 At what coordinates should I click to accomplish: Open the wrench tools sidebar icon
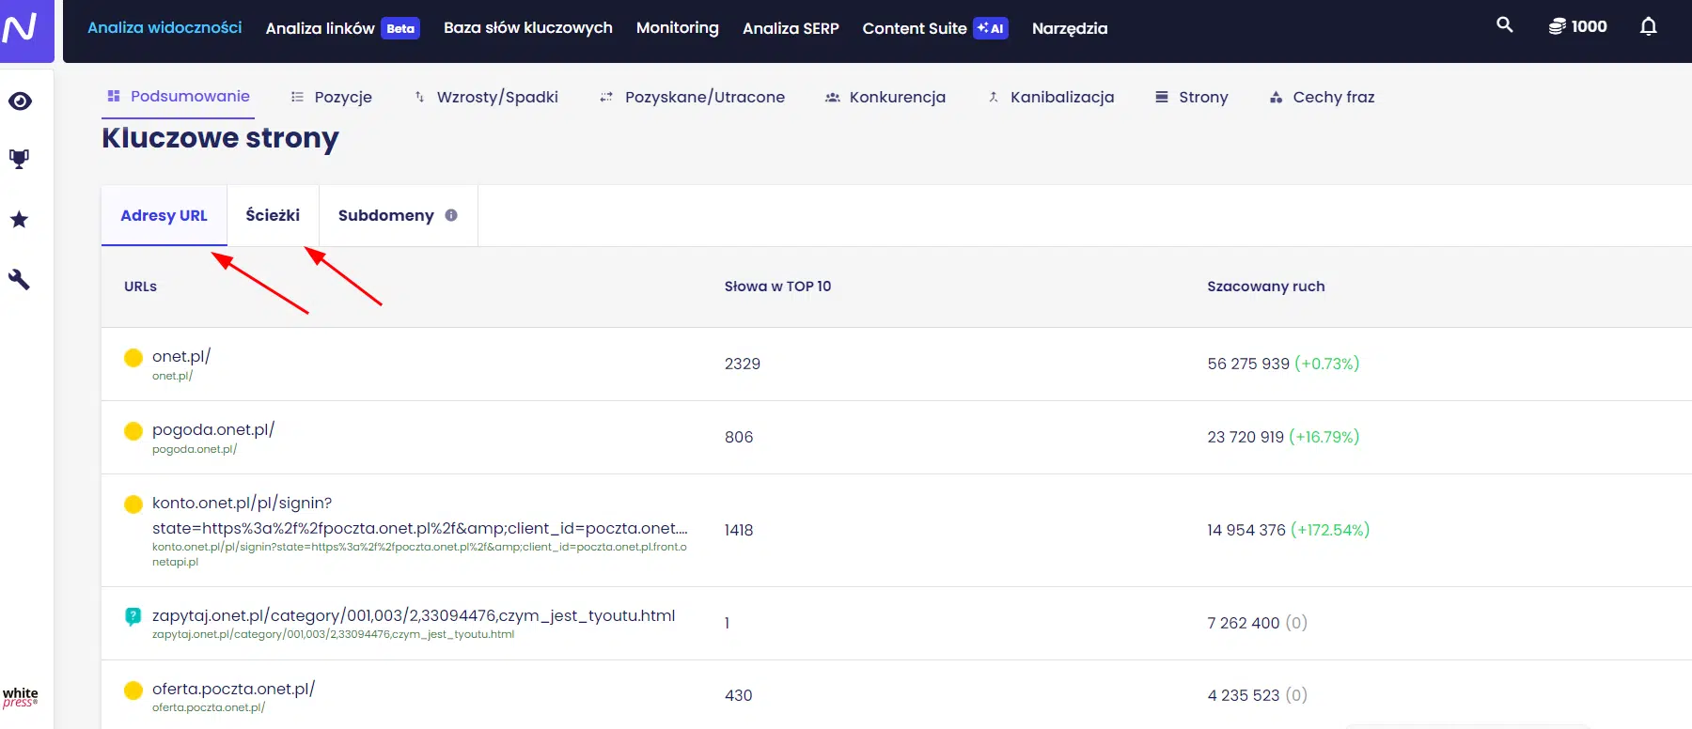coord(19,279)
